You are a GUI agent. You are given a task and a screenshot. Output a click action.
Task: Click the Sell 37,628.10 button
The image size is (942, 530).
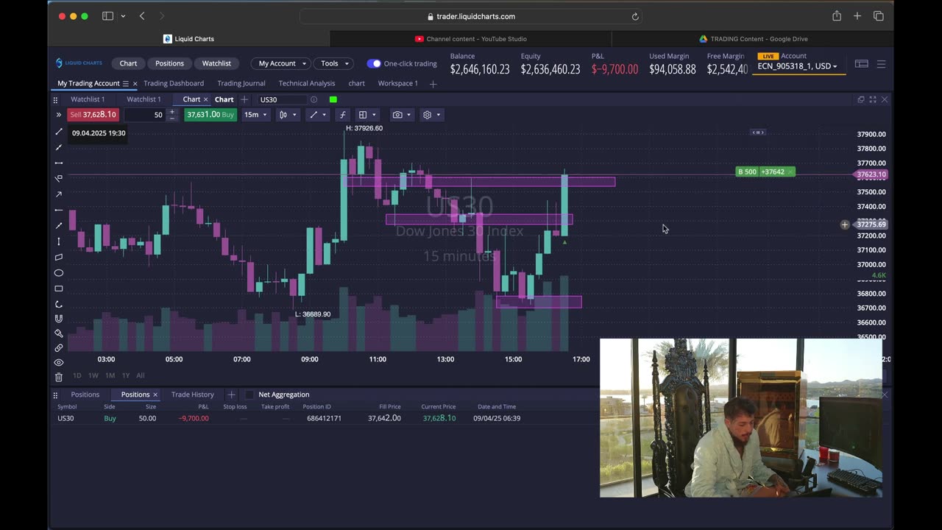[93, 115]
